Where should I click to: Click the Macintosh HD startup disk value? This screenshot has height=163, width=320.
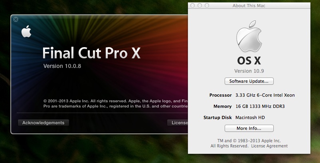pos(250,117)
